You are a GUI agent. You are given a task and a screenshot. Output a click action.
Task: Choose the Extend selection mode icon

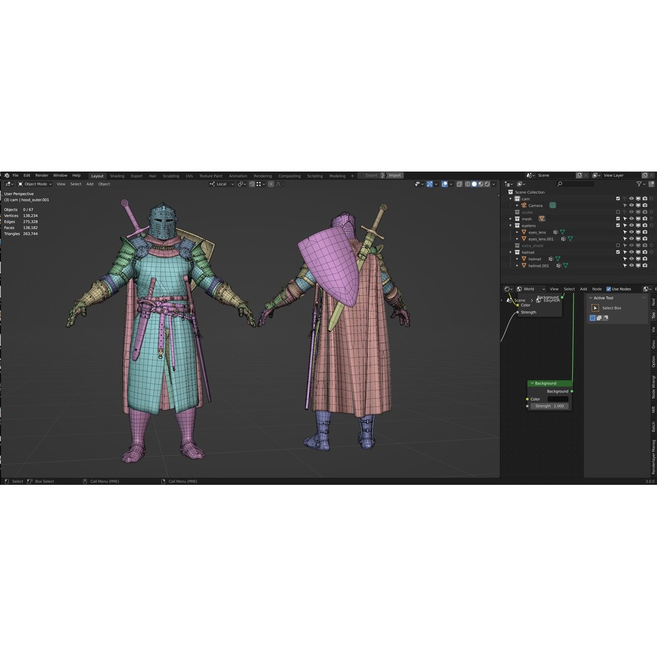pos(599,318)
